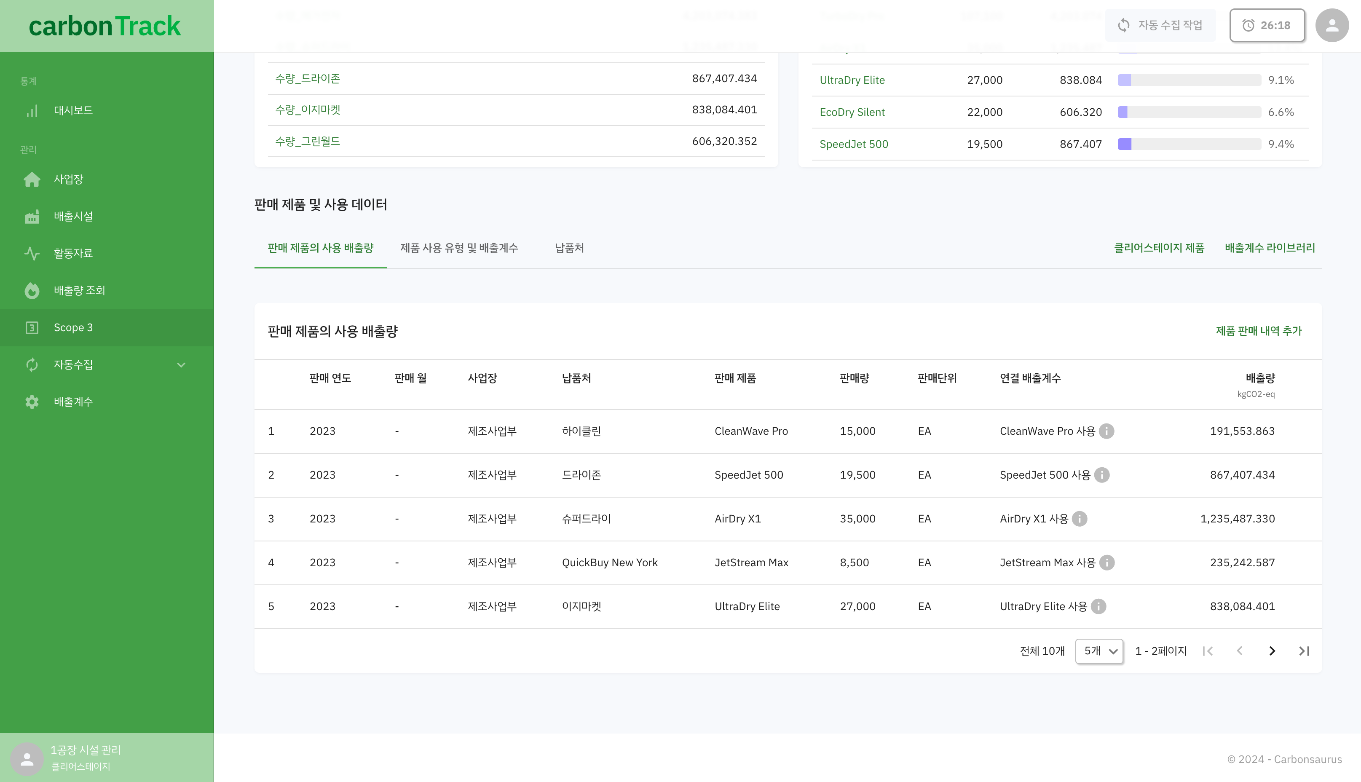1361x782 pixels.
Task: Click the 자동수집 icon in sidebar
Action: pyautogui.click(x=32, y=364)
